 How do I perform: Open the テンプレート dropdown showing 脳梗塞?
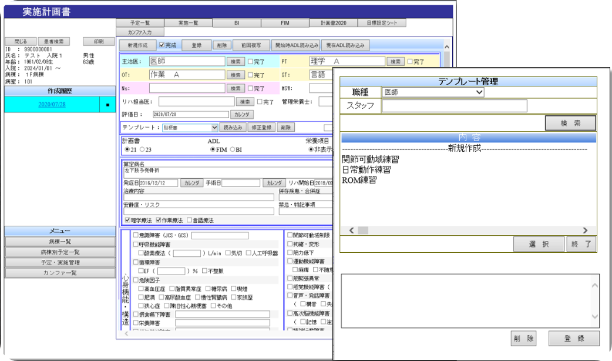190,127
